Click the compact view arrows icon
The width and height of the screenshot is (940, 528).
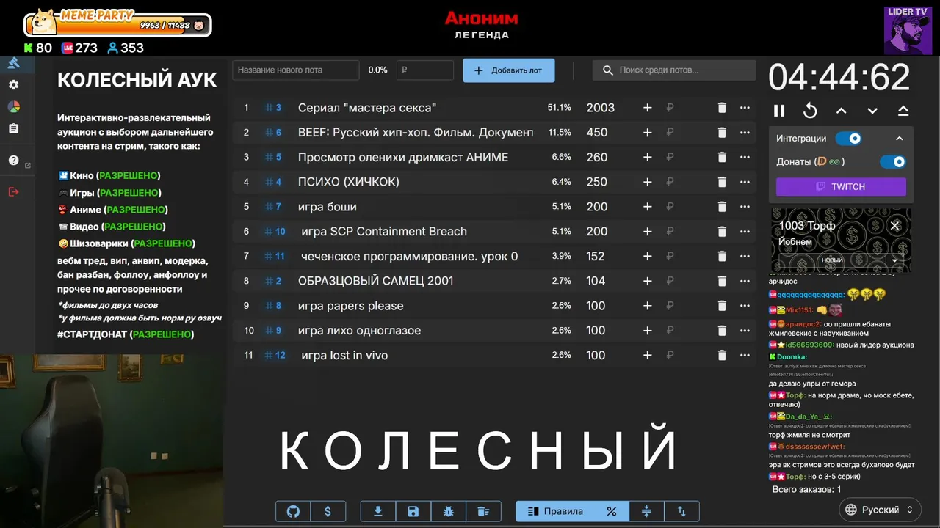pos(646,511)
